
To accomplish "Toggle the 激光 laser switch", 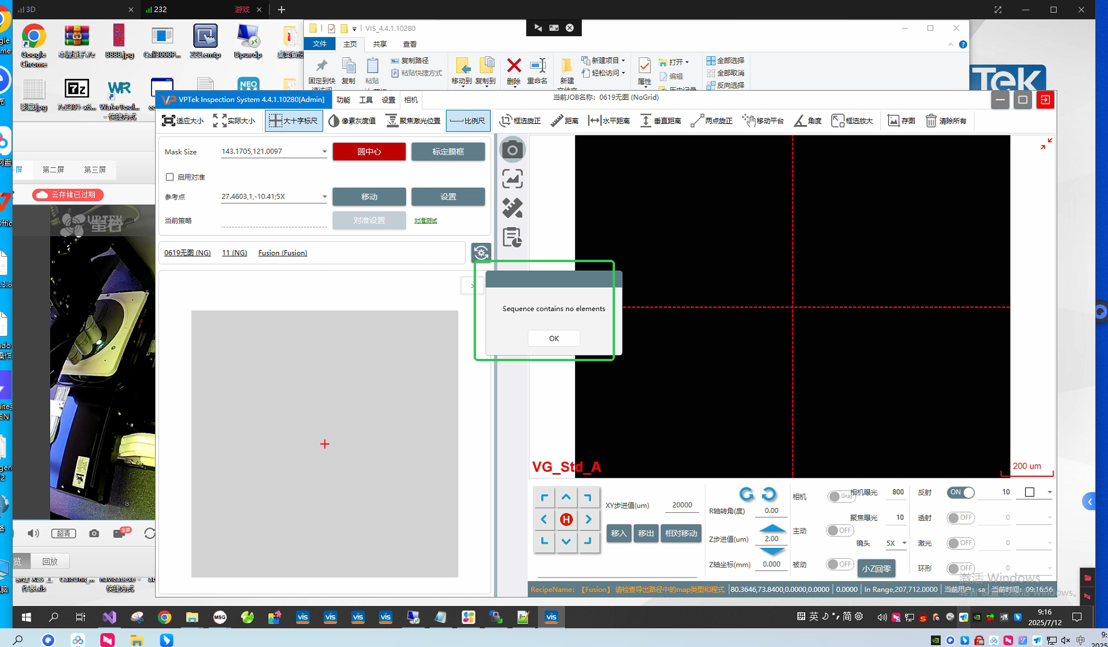I will click(961, 543).
